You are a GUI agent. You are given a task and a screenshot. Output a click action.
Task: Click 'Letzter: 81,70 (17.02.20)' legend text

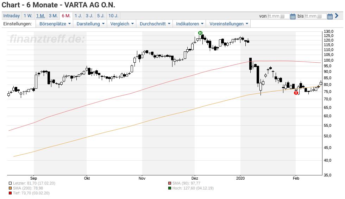click(34, 183)
